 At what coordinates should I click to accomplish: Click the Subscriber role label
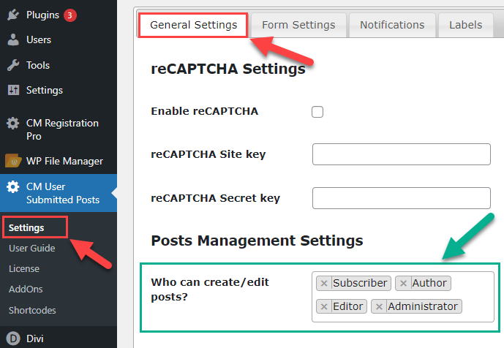click(x=360, y=283)
